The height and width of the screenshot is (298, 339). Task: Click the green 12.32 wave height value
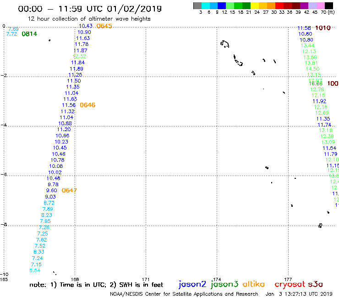pyautogui.click(x=79, y=56)
